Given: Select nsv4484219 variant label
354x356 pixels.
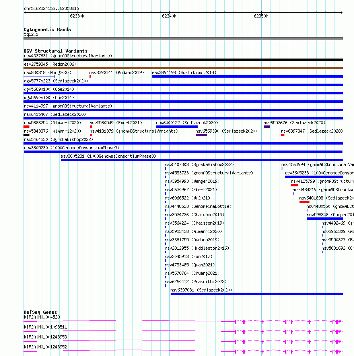Looking at the screenshot, I should coord(323,190).
